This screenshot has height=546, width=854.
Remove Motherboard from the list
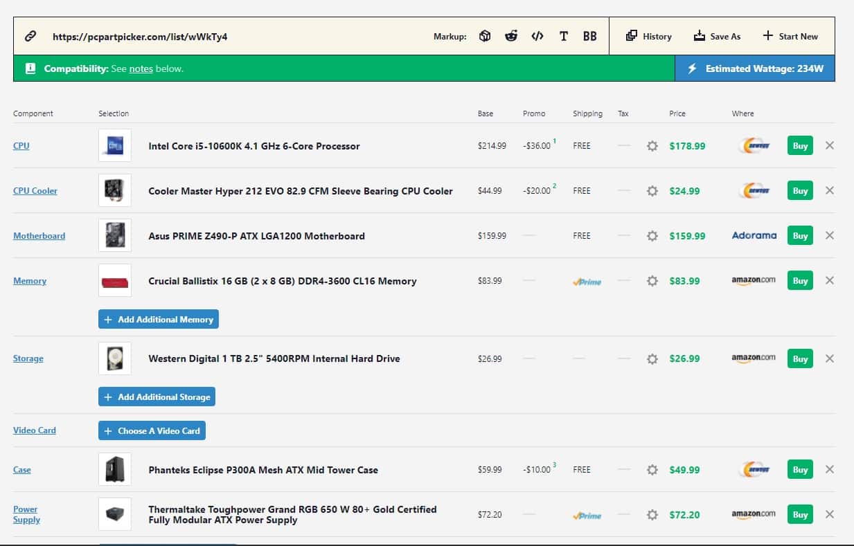(x=830, y=235)
